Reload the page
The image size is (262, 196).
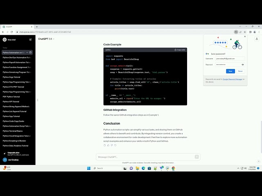12,32
